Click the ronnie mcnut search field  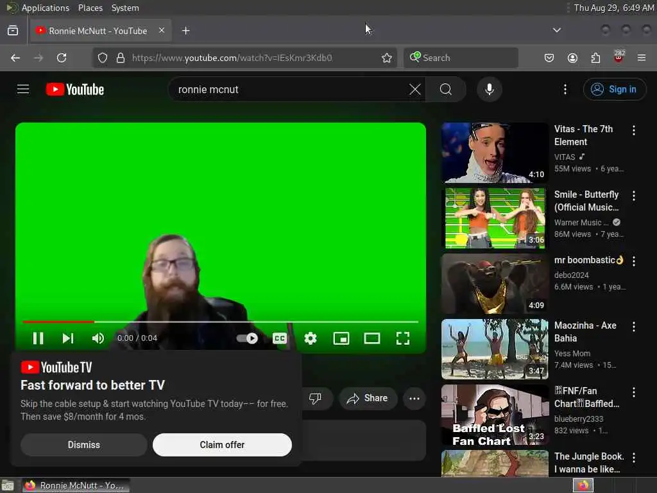289,89
